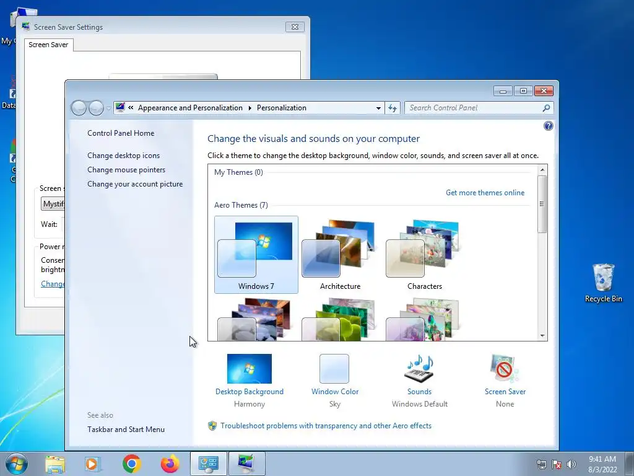Open Change your account picture link
This screenshot has height=476, width=634.
134,183
